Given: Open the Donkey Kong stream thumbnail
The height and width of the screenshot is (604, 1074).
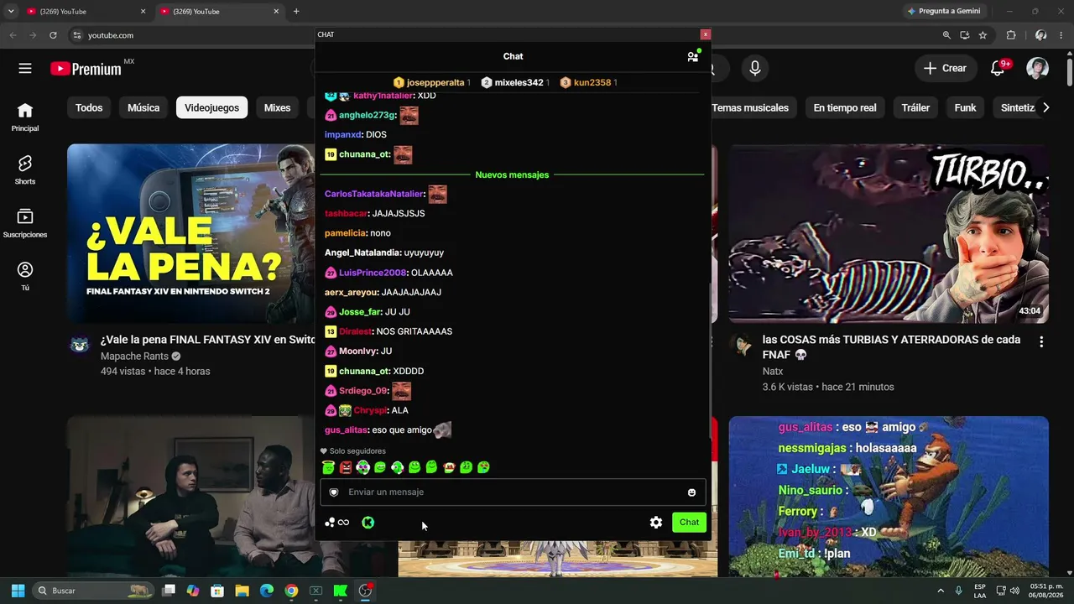Looking at the screenshot, I should [889, 497].
